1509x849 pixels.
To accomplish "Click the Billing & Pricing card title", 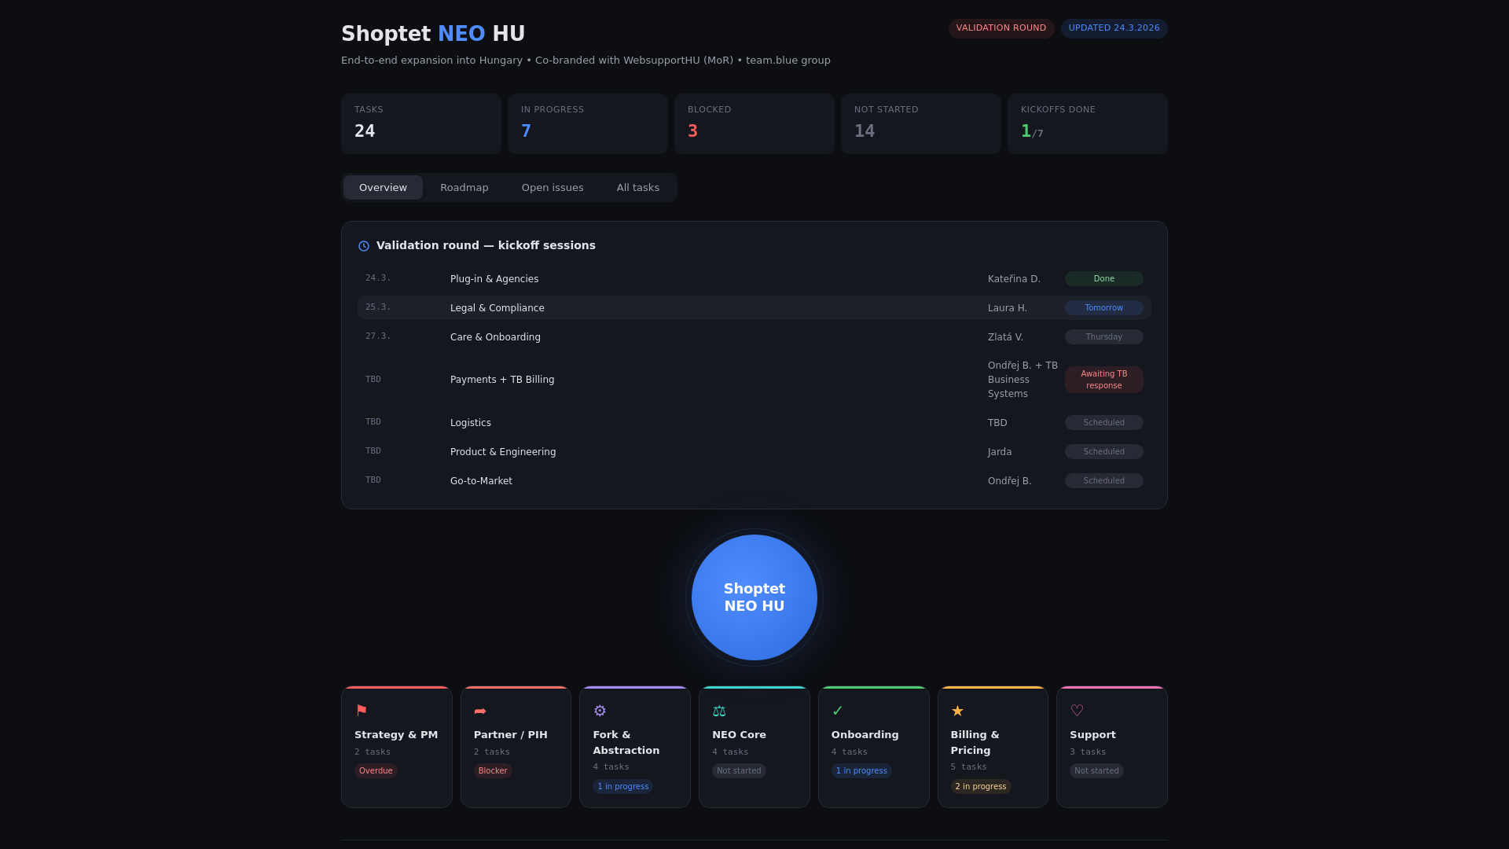I will coord(975,743).
